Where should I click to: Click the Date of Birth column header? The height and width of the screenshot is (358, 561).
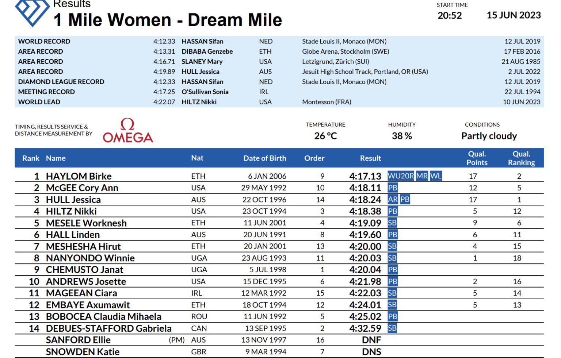click(x=265, y=158)
